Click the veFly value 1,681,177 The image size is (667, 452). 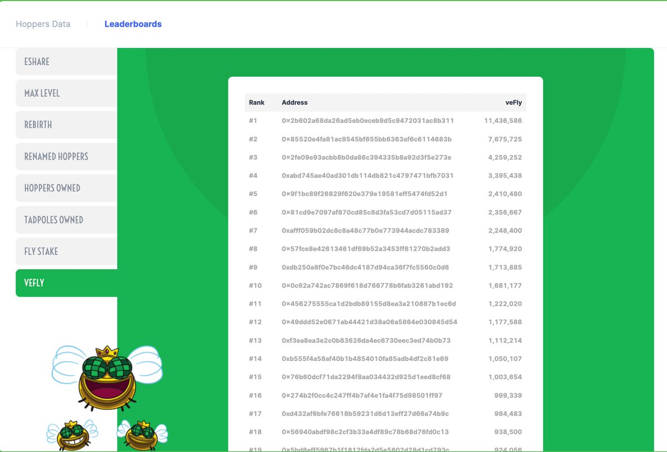pos(505,286)
